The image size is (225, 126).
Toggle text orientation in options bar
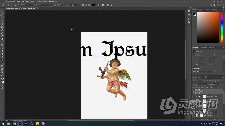(x=14, y=5)
